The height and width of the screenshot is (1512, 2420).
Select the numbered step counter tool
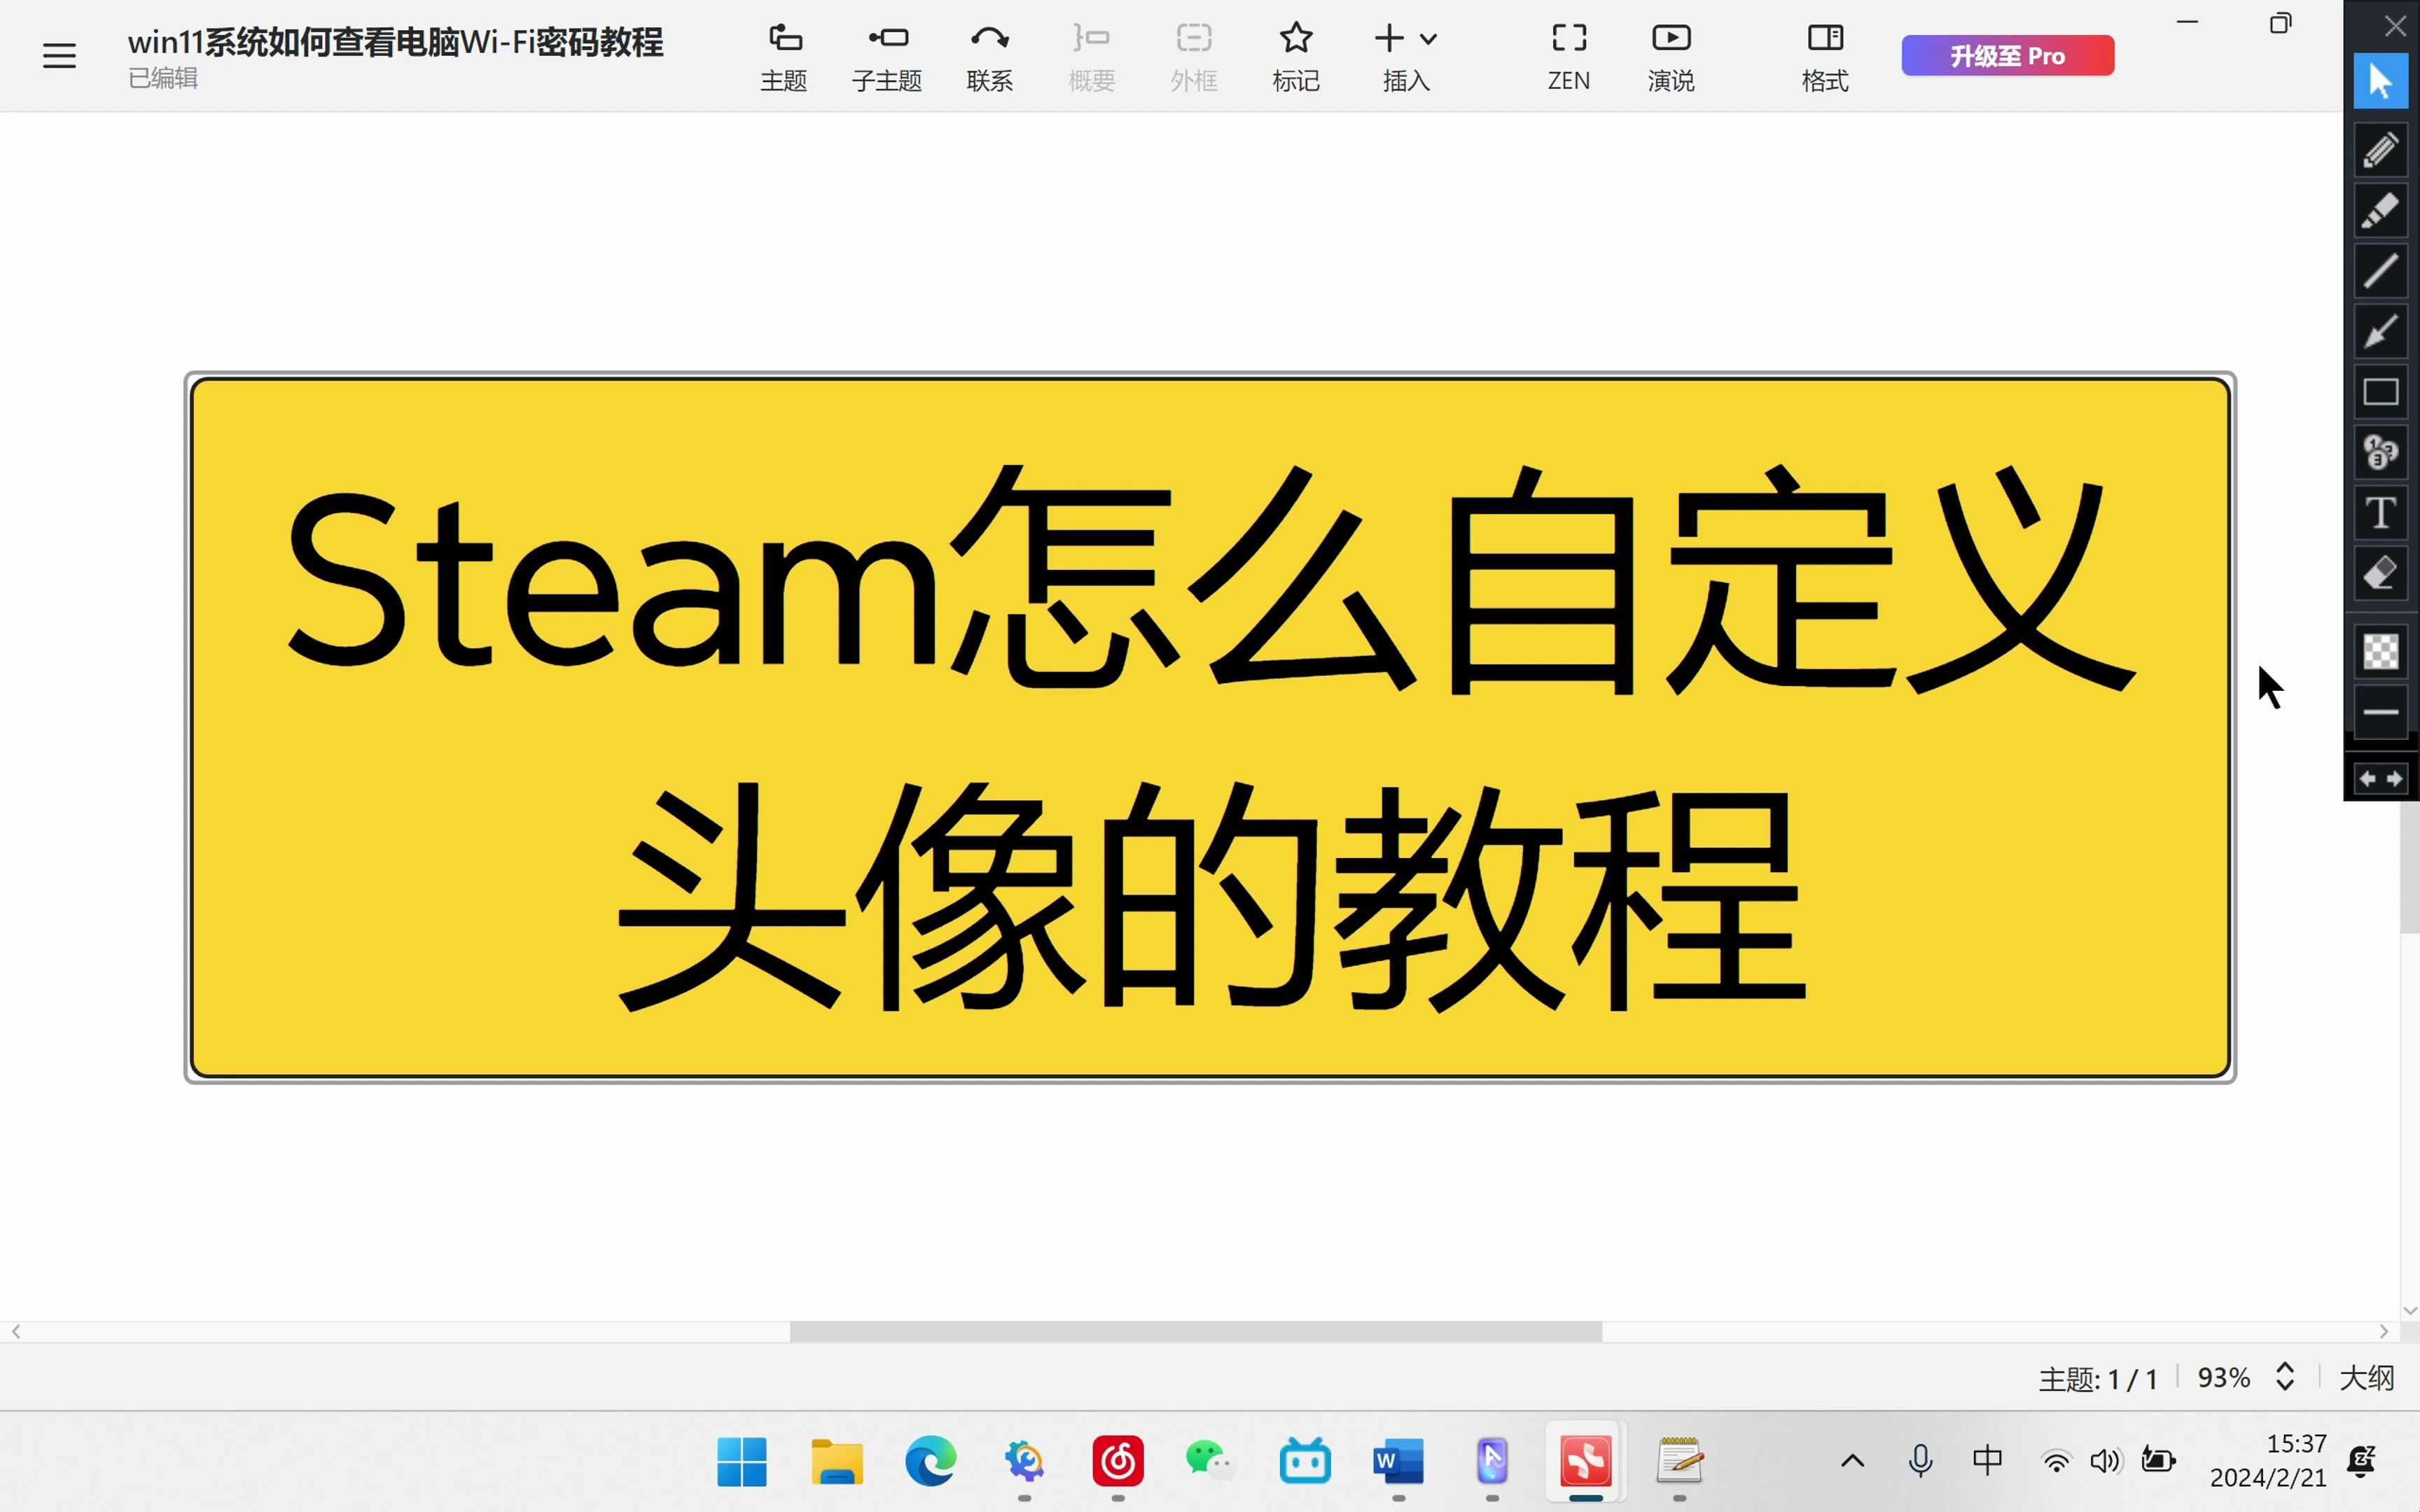pyautogui.click(x=2381, y=453)
